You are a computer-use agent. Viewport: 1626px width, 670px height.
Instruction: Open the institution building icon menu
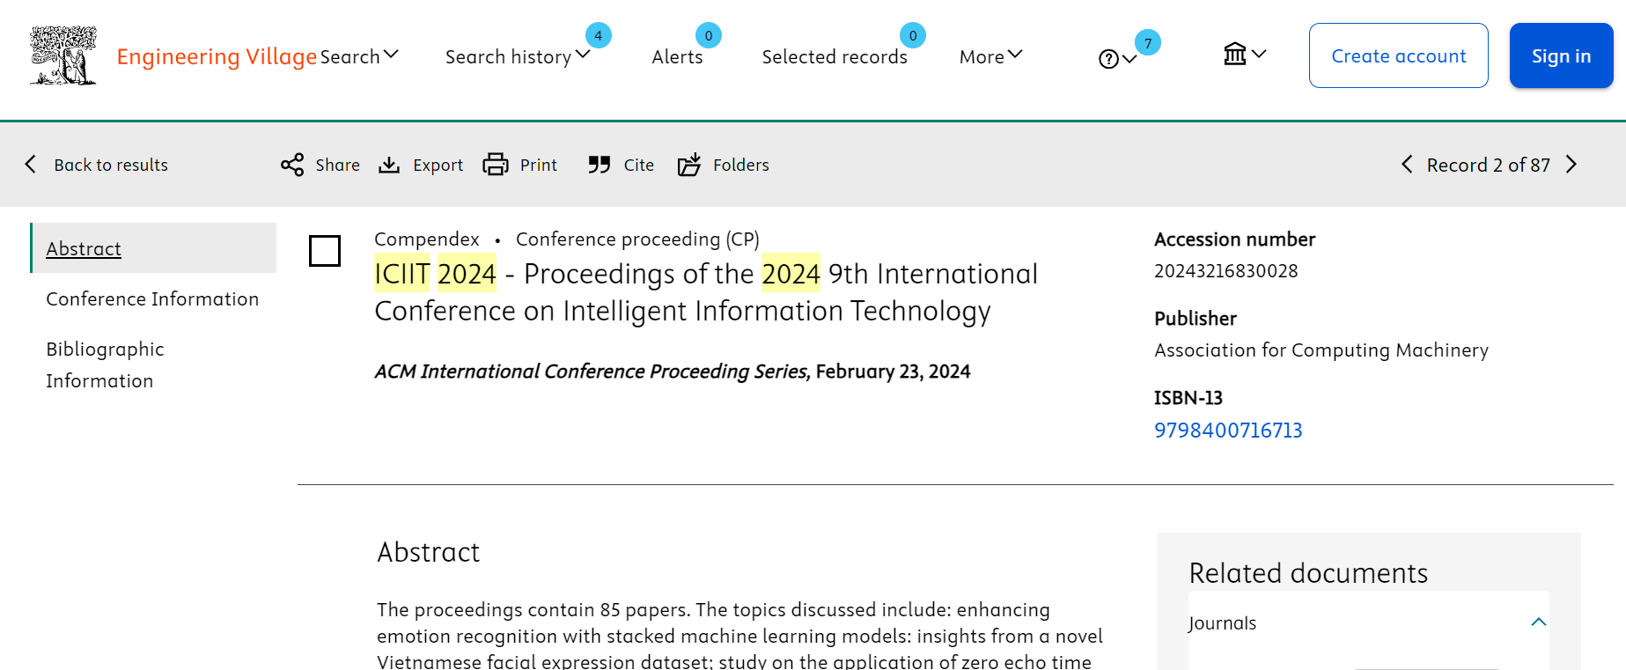[1235, 55]
